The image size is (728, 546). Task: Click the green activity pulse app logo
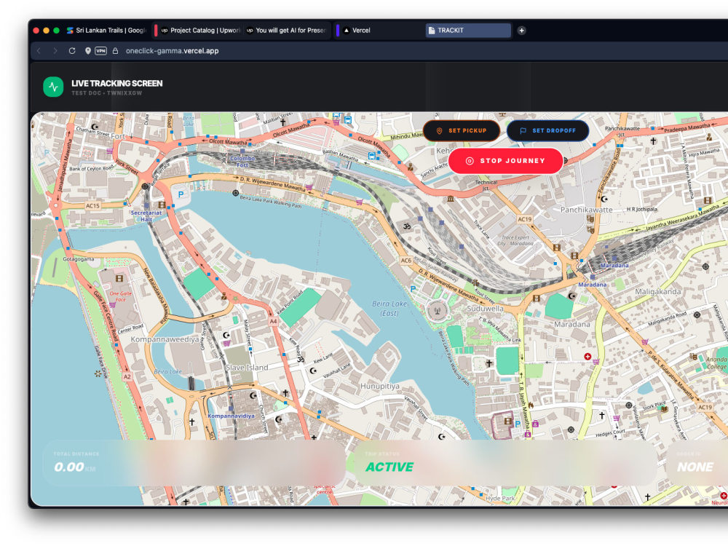coord(53,87)
